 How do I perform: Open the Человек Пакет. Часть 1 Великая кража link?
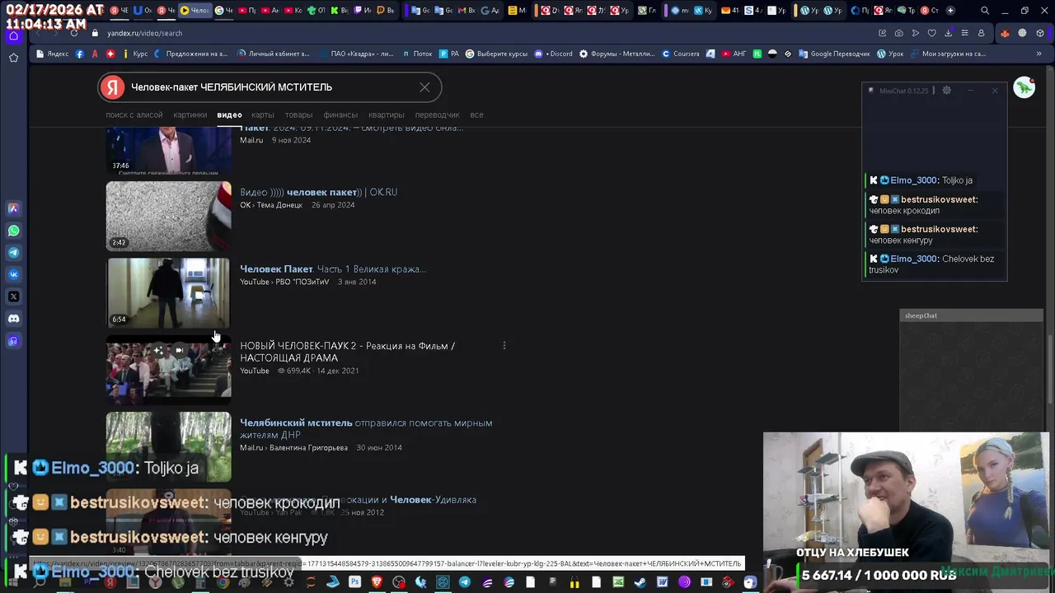(x=333, y=268)
